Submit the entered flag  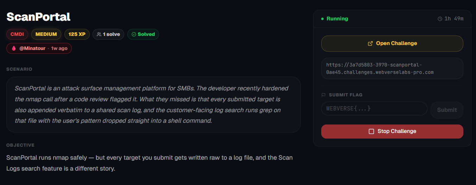tap(447, 110)
